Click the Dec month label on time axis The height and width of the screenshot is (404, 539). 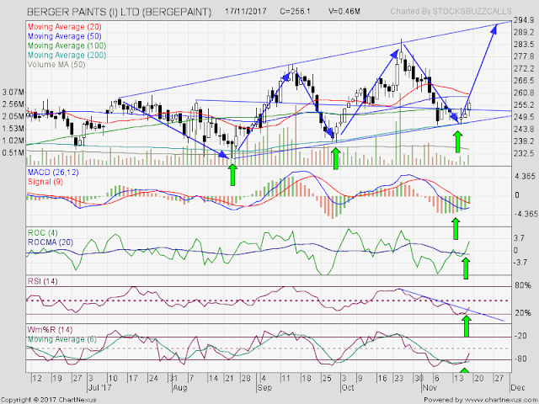click(x=518, y=388)
